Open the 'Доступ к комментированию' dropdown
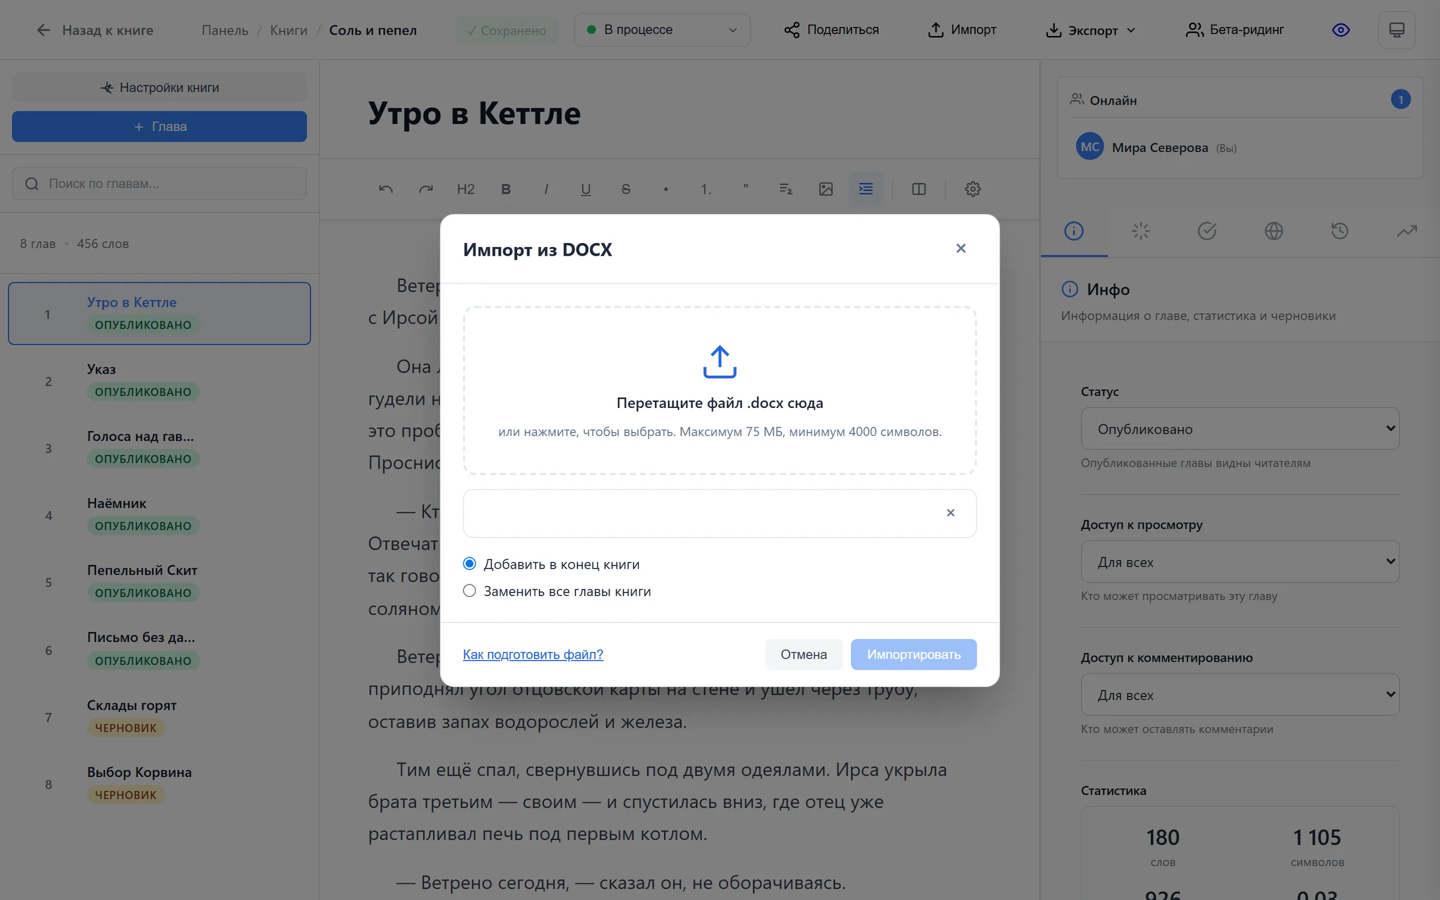Screen dimensions: 1440x900 coord(1240,695)
